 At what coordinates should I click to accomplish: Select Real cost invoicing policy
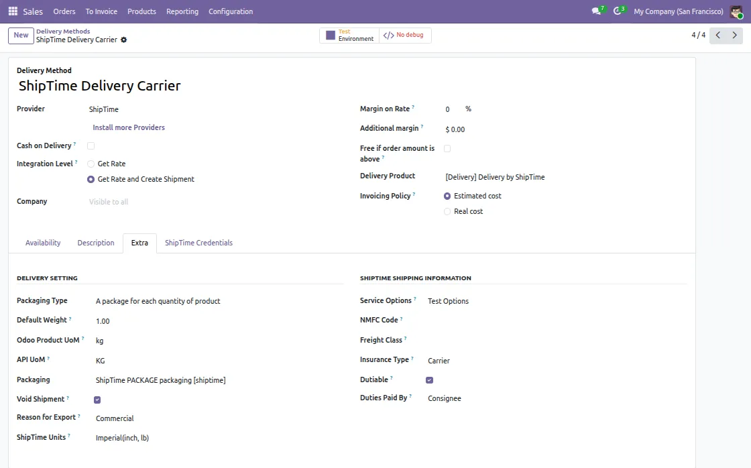tap(447, 211)
